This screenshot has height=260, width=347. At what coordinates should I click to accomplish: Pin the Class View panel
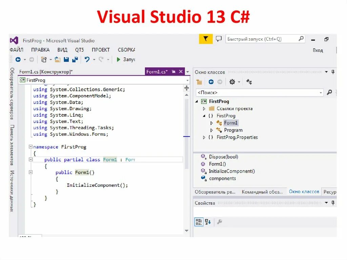pos(333,72)
